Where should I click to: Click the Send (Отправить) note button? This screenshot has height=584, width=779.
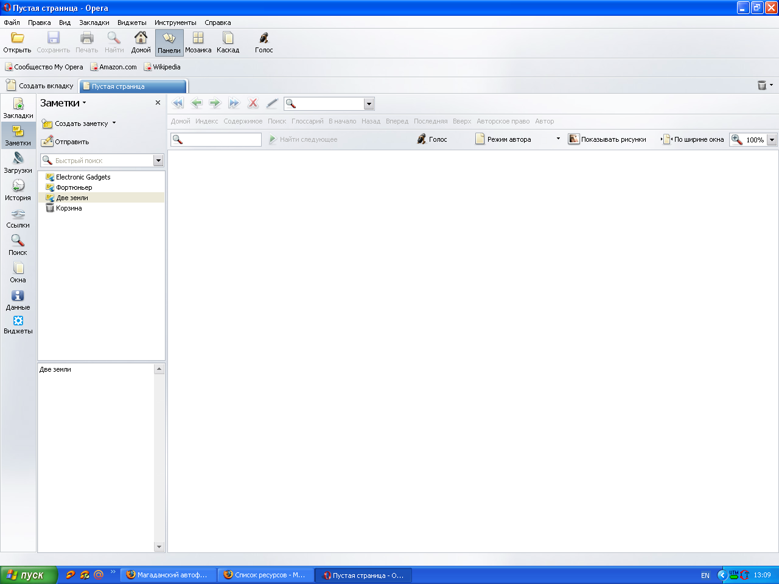(x=65, y=142)
